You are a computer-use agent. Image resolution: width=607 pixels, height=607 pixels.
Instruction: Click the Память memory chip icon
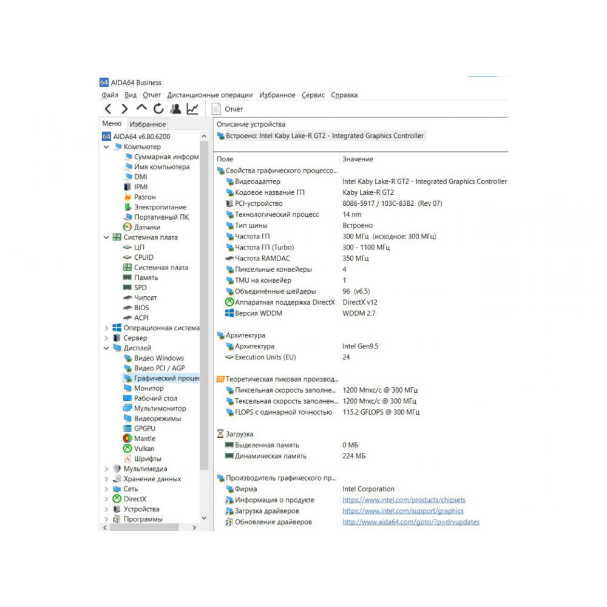(127, 277)
